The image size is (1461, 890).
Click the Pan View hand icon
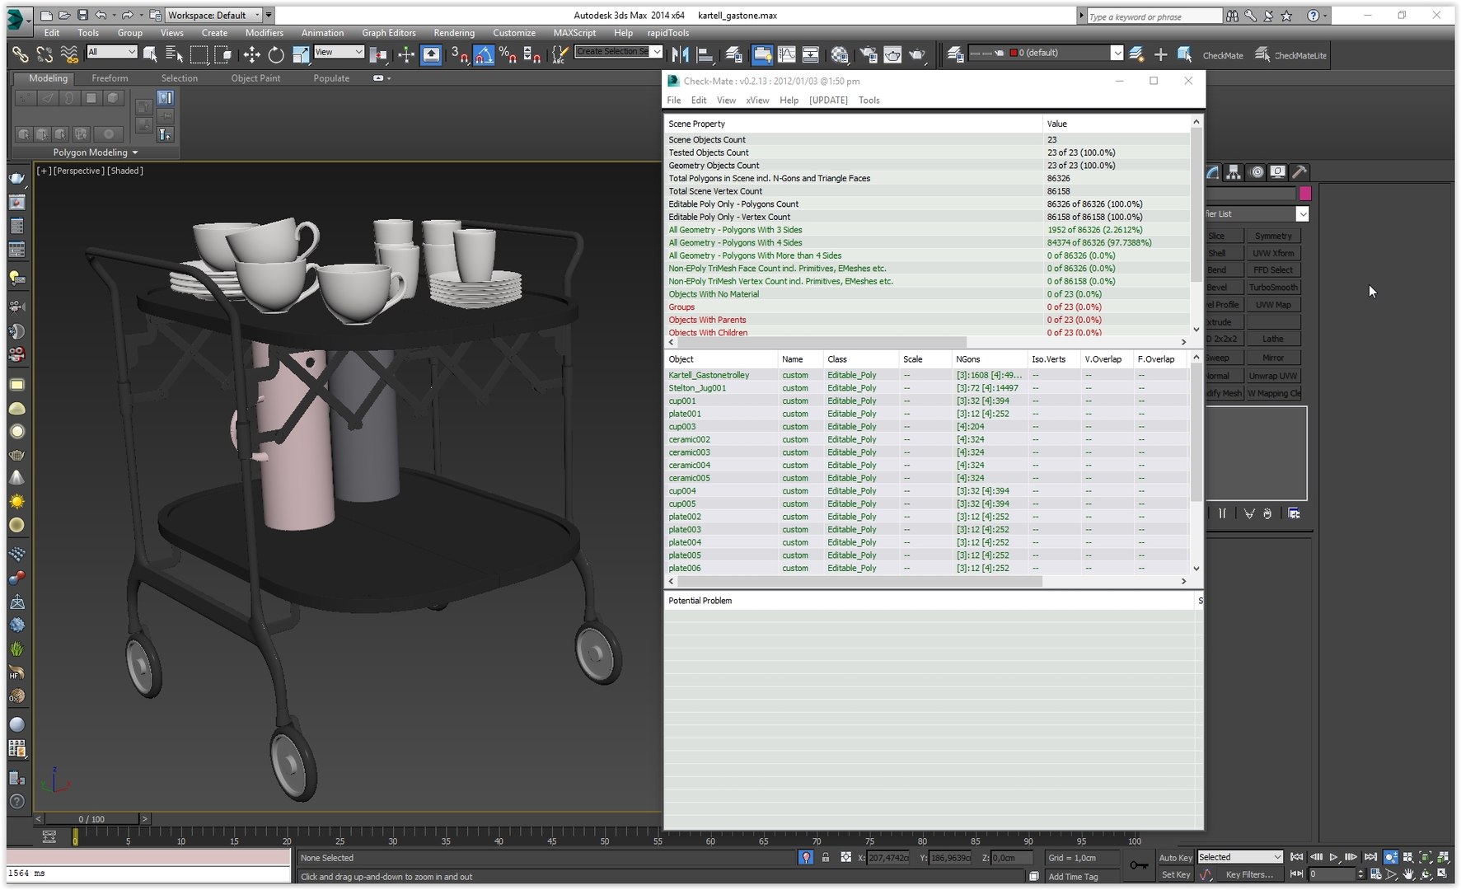point(1409,874)
